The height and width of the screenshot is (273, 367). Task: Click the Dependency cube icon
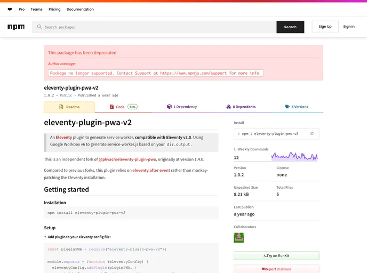click(x=169, y=107)
